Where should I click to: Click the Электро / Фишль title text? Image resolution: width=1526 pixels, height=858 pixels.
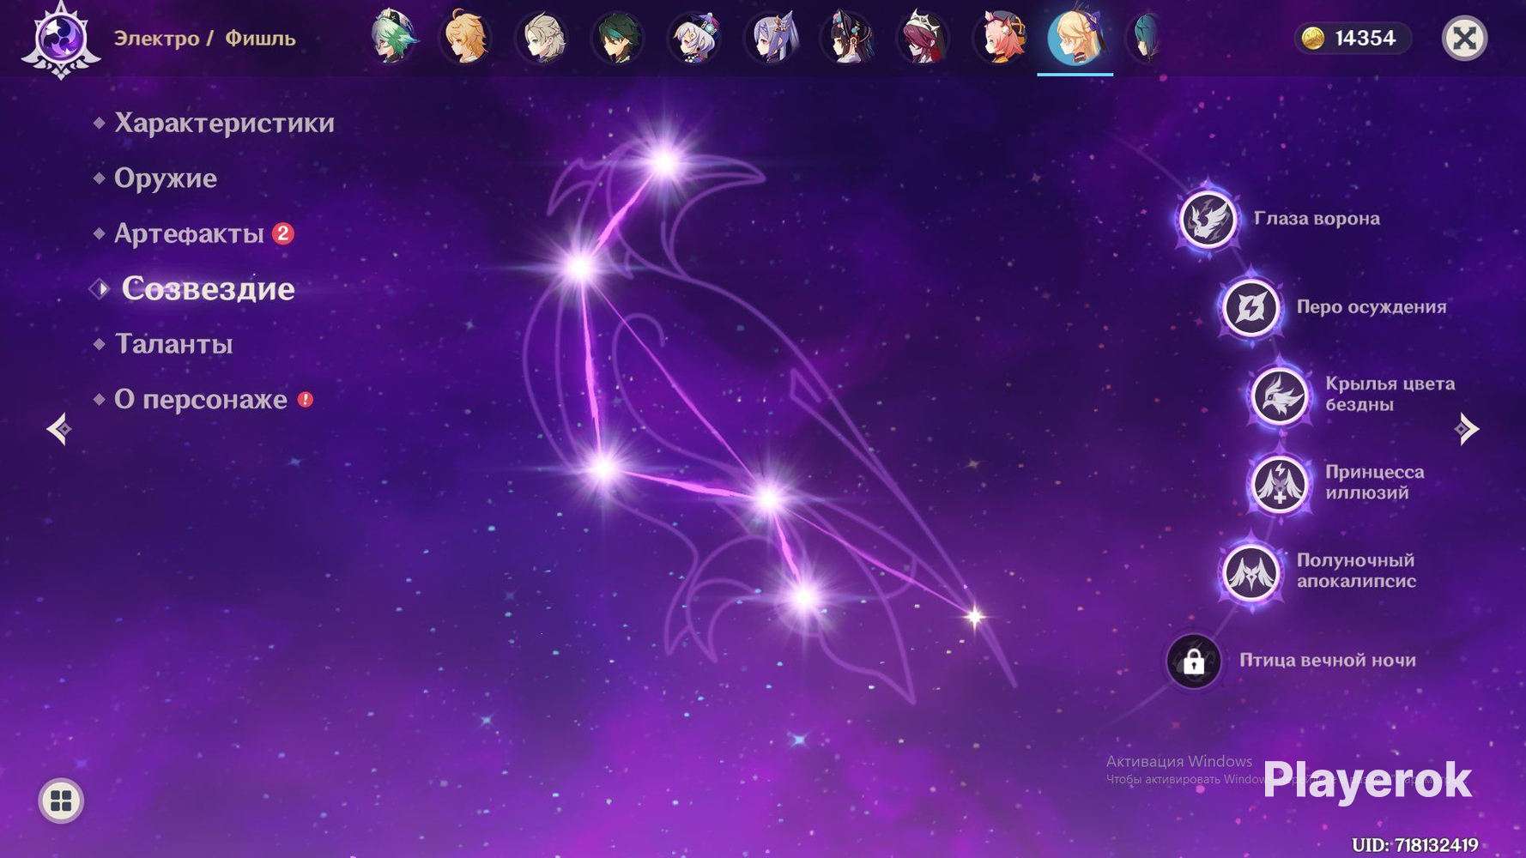tap(204, 39)
